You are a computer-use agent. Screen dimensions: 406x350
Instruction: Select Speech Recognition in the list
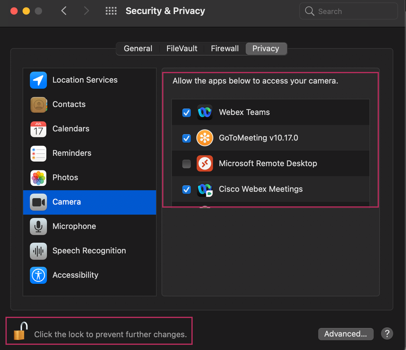[x=89, y=251]
